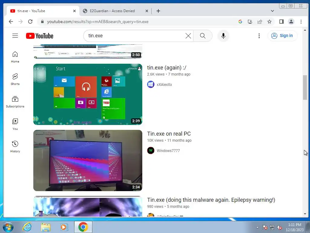Open the YouTube hamburger guide menu
The image size is (310, 233).
tap(15, 36)
